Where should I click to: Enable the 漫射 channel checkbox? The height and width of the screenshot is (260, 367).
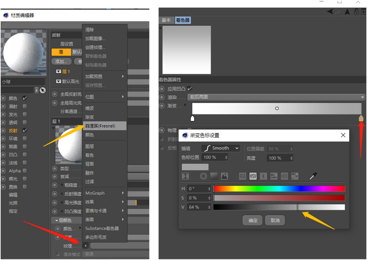pos(25,106)
